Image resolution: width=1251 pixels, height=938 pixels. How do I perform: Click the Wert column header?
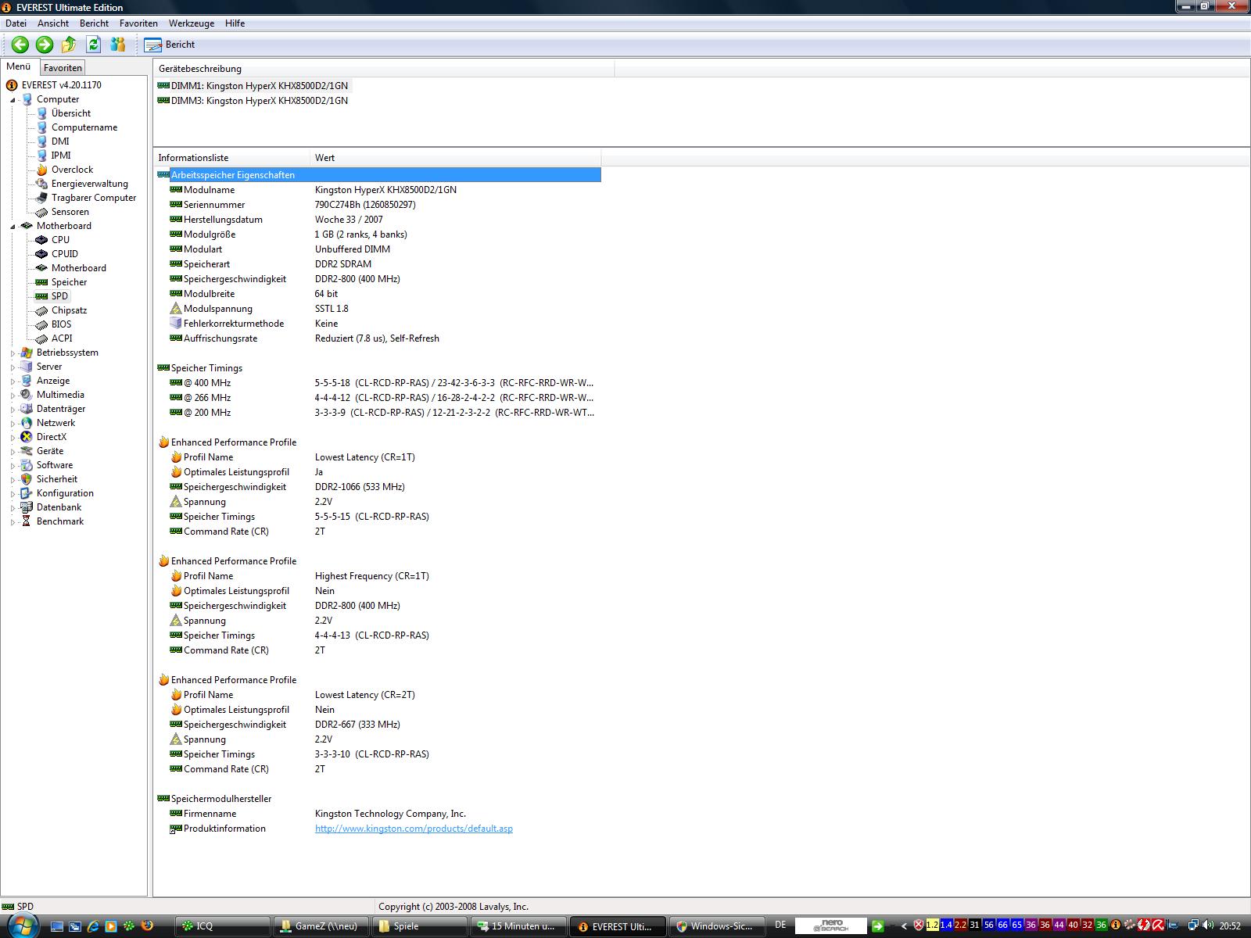456,158
